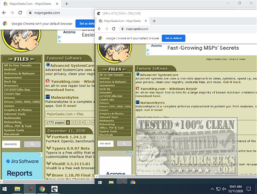Open Chrome from outer taskbar
The width and height of the screenshot is (257, 194).
pyautogui.click(x=42, y=189)
